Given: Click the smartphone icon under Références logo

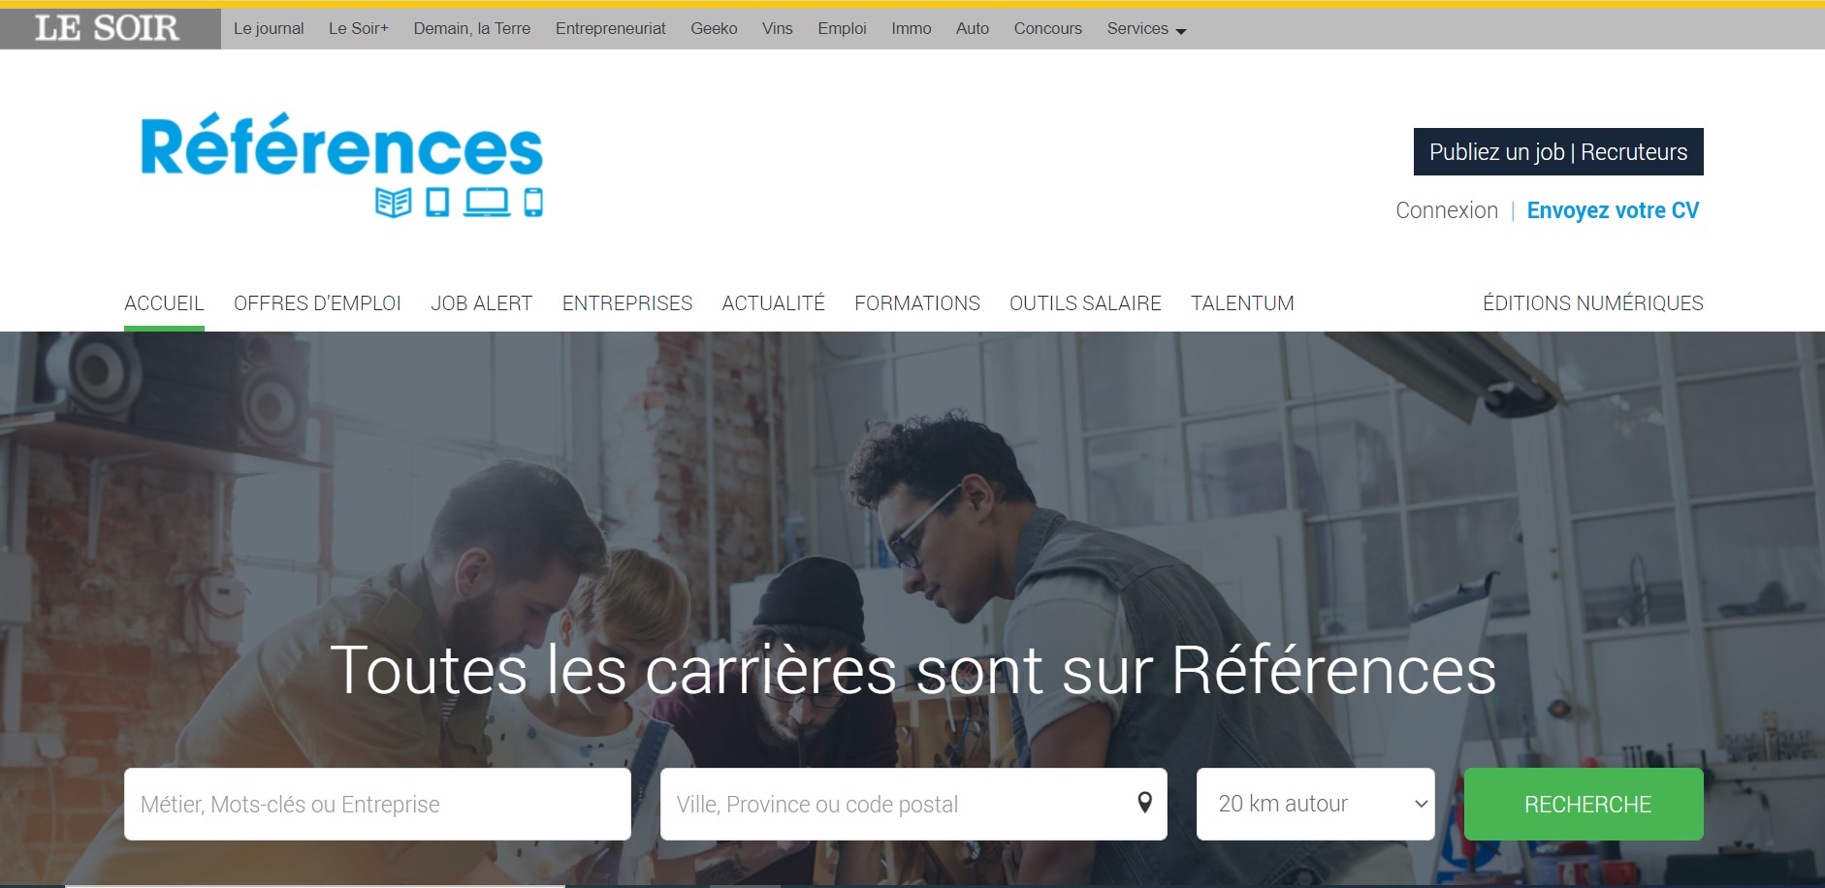Looking at the screenshot, I should [533, 203].
